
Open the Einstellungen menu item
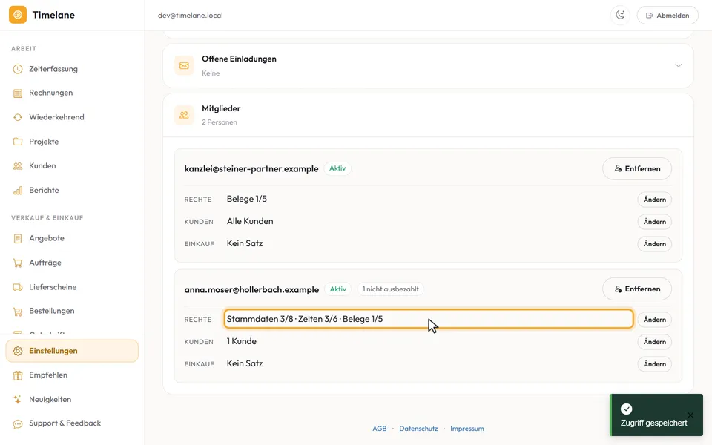tap(72, 351)
